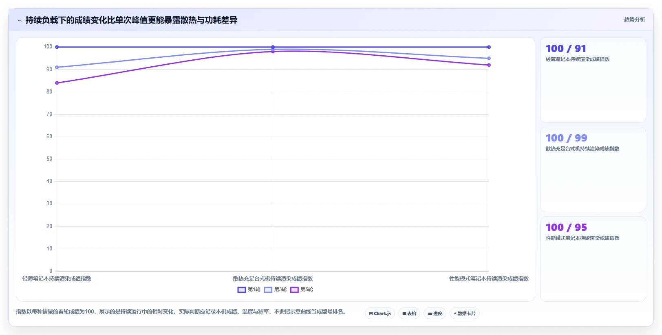This screenshot has width=662, height=335.
Task: Toggle the 第1轮 dataset in the legend
Action: [x=249, y=289]
